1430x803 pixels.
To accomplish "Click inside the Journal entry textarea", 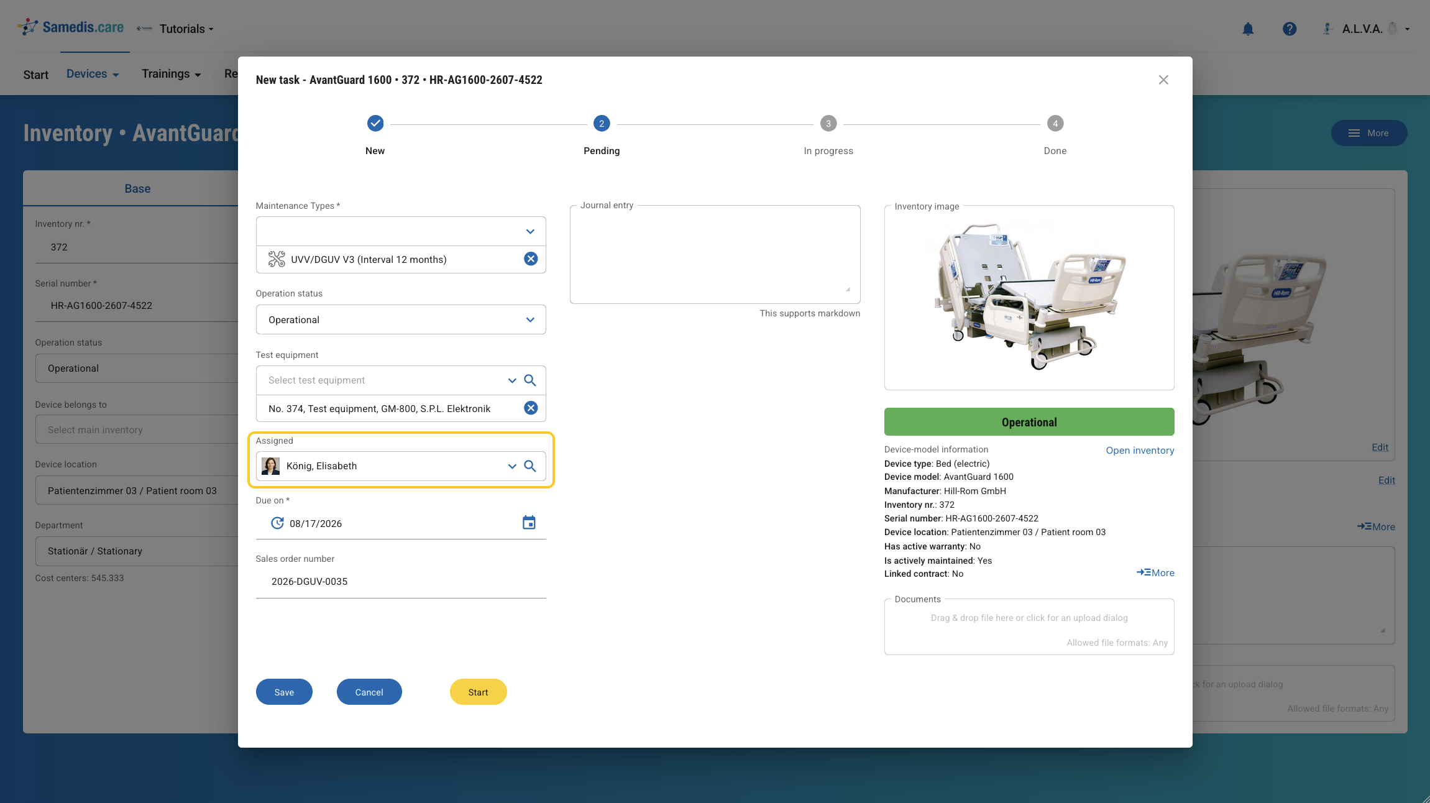I will (715, 255).
